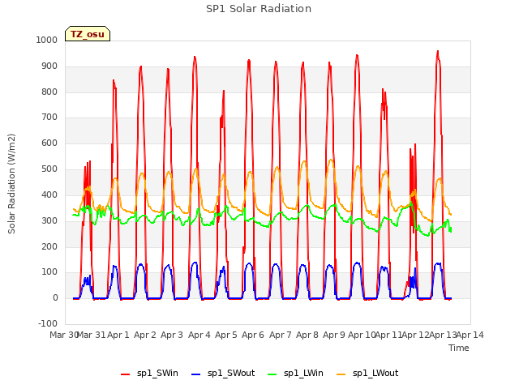The width and height of the screenshot is (519, 389).
Task: Toggle the sp1_LWout legend entry
Action: [367, 374]
